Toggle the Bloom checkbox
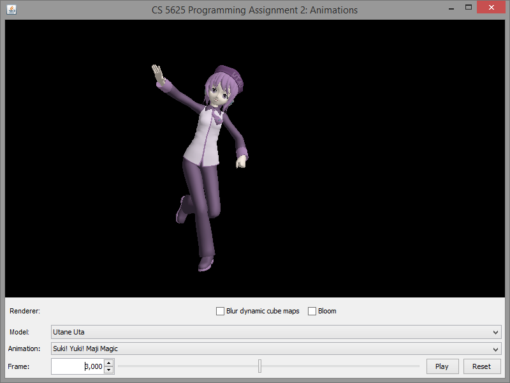The height and width of the screenshot is (383, 510). coord(312,312)
